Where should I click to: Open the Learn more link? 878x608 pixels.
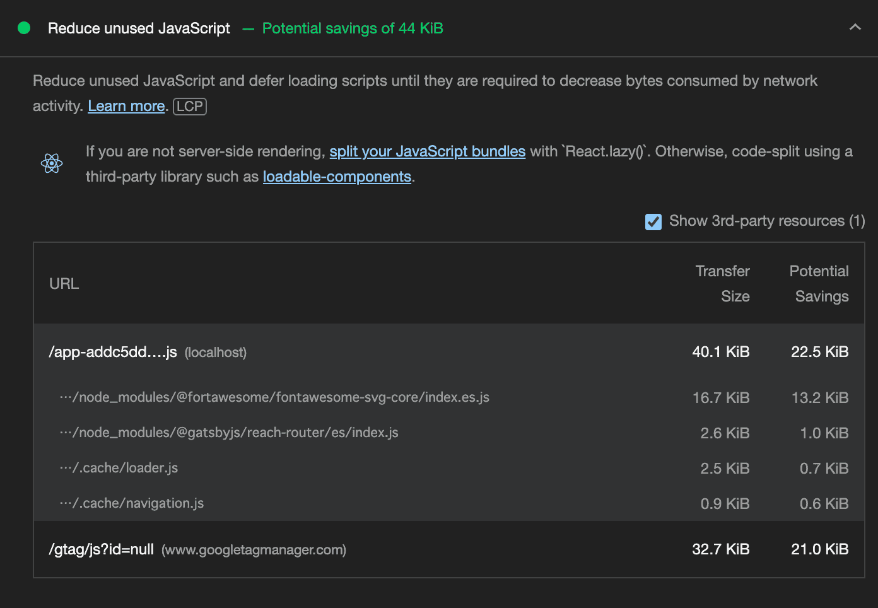(x=126, y=106)
